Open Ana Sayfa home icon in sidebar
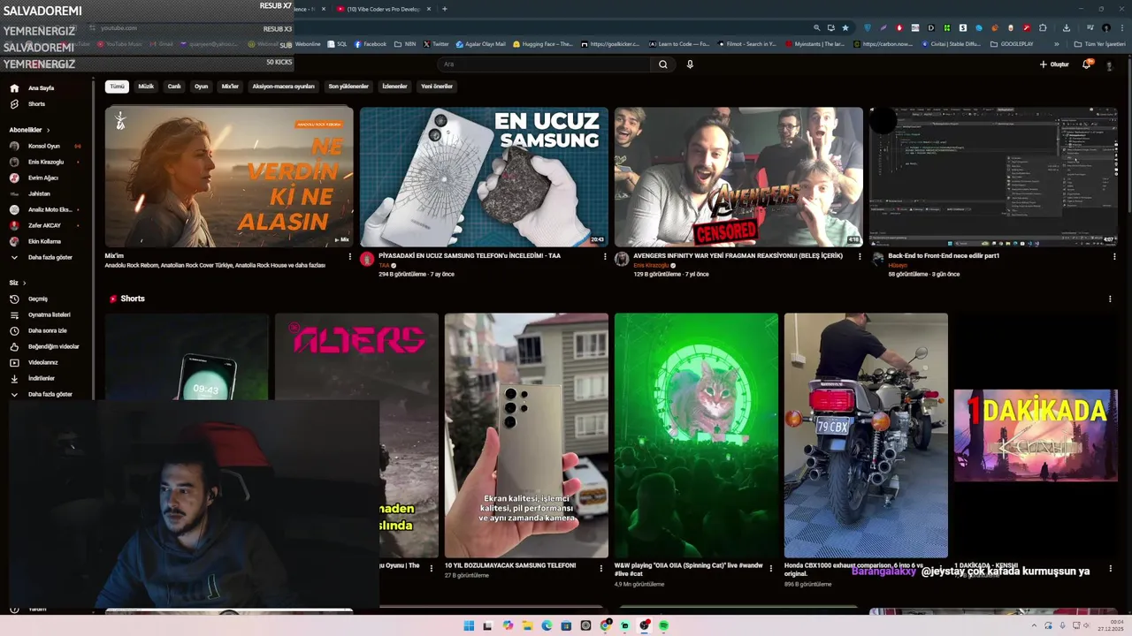The width and height of the screenshot is (1132, 636). (x=14, y=88)
